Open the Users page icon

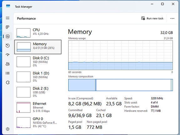(x=8, y=64)
